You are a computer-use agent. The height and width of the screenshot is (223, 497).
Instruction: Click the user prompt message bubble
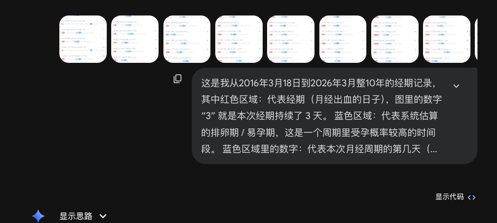pyautogui.click(x=335, y=116)
